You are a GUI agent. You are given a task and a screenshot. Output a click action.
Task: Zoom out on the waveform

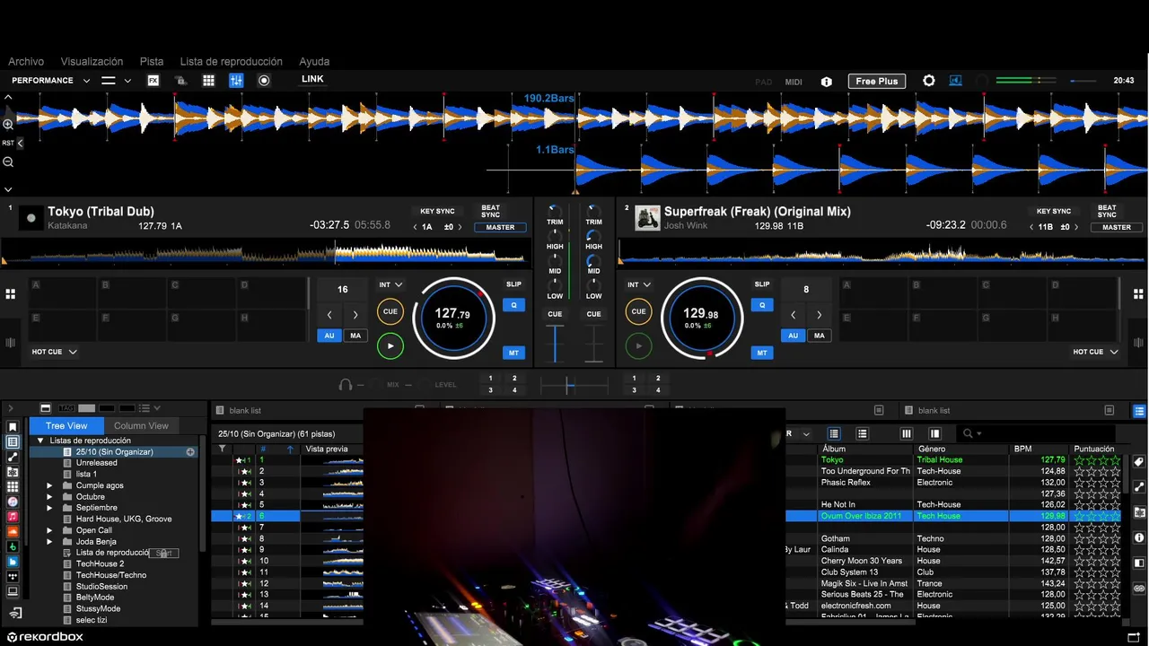[8, 161]
